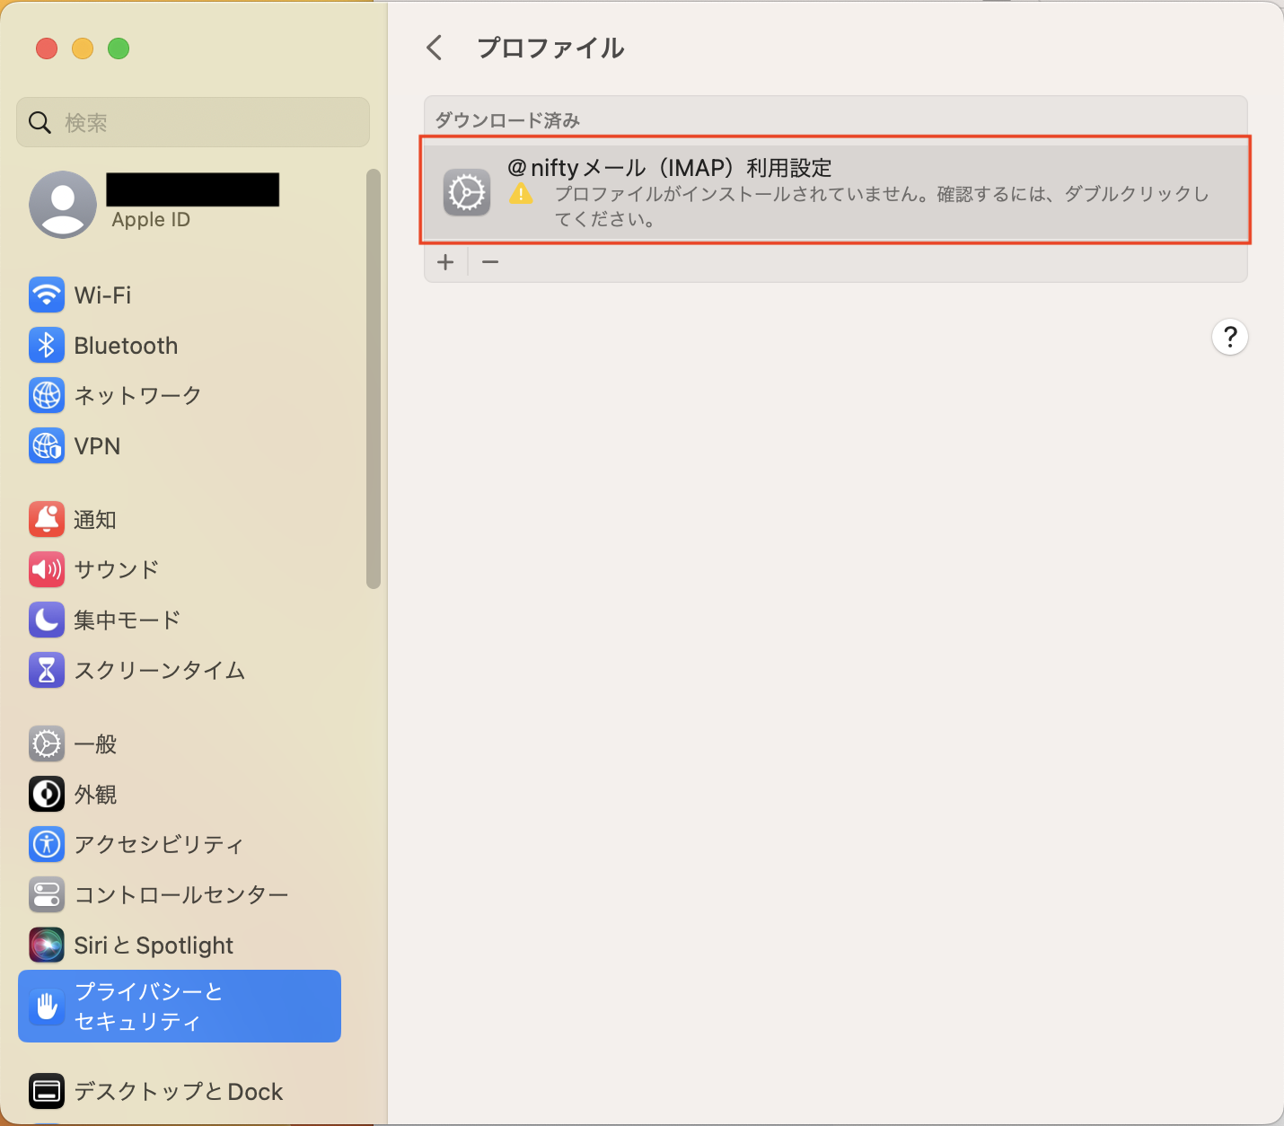Open デスクトップと Dock settings
1284x1126 pixels.
click(178, 1091)
